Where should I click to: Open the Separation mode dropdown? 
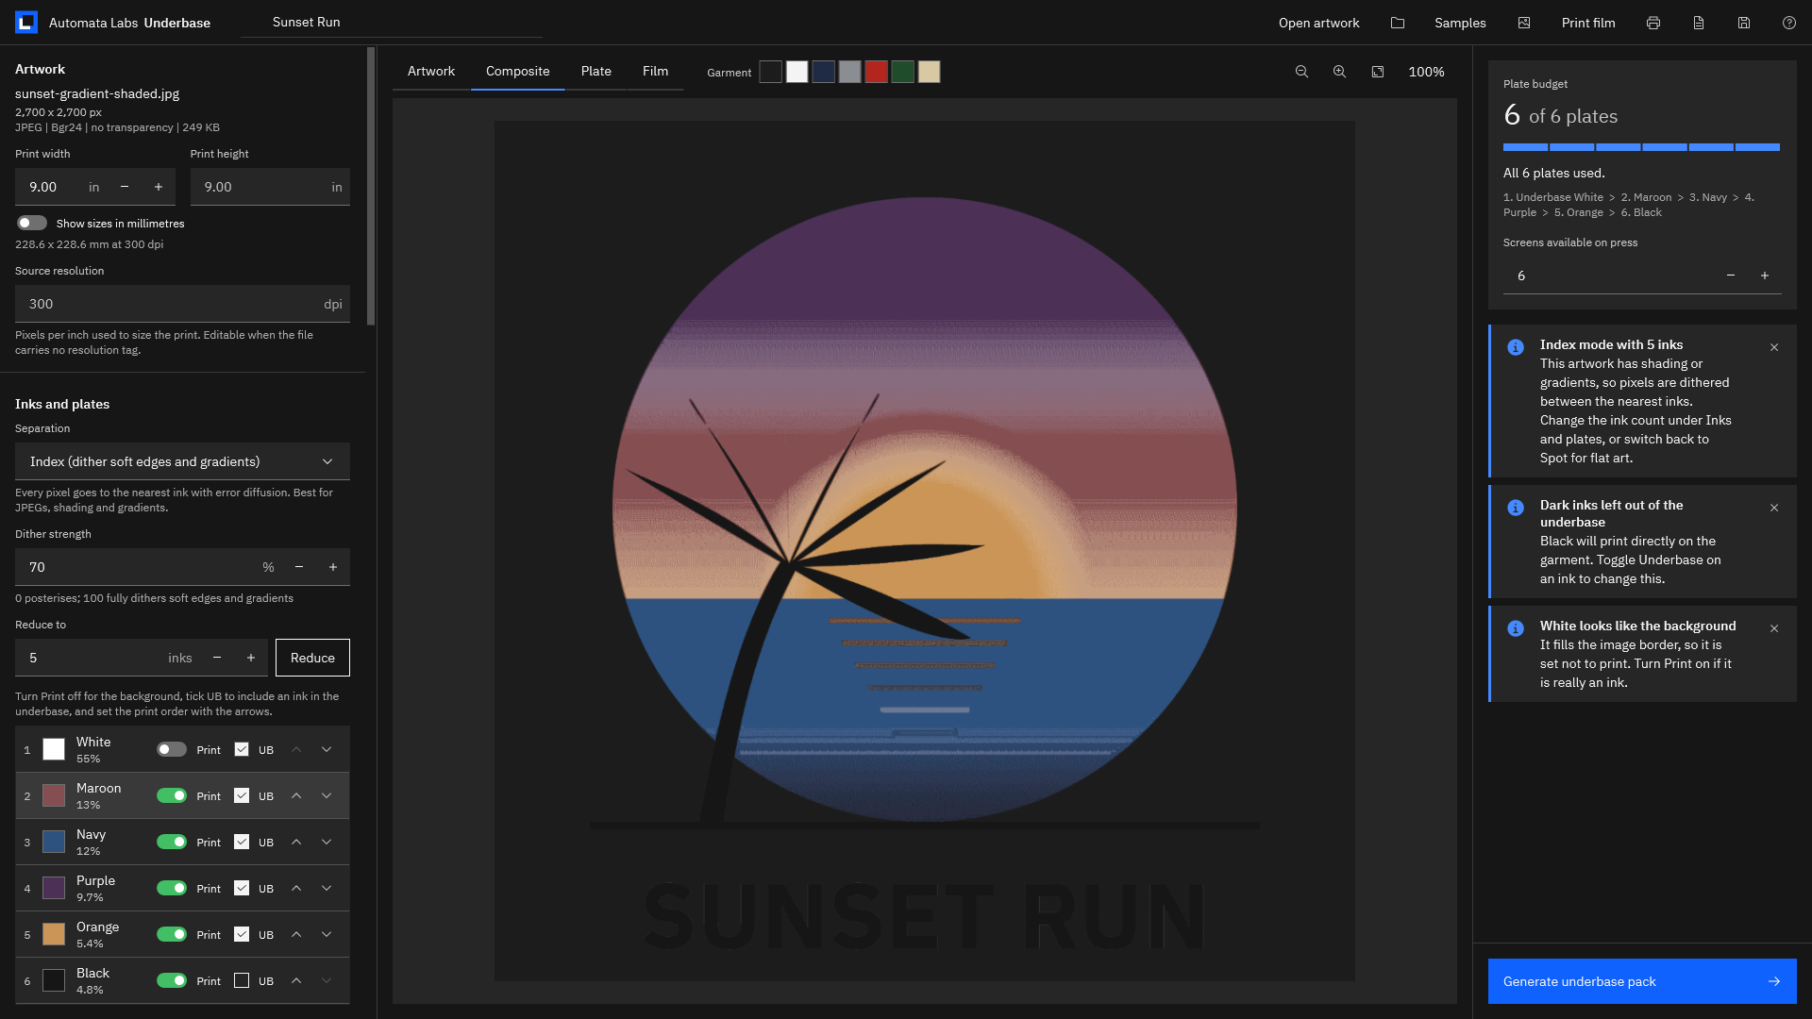pyautogui.click(x=182, y=461)
